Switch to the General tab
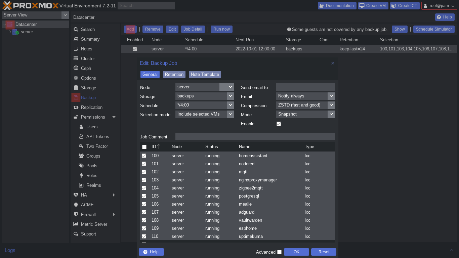Image resolution: width=459 pixels, height=258 pixels. pos(150,75)
